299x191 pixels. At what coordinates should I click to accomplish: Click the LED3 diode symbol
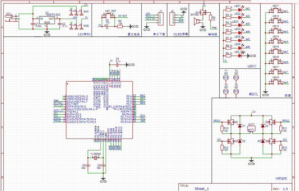pos(240,25)
